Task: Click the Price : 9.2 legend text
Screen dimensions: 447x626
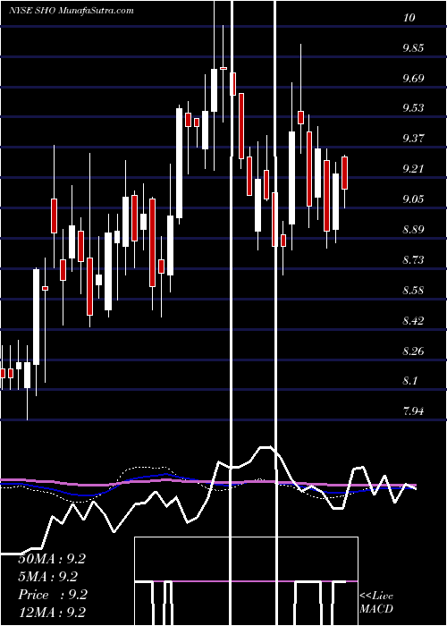Action: pyautogui.click(x=53, y=595)
